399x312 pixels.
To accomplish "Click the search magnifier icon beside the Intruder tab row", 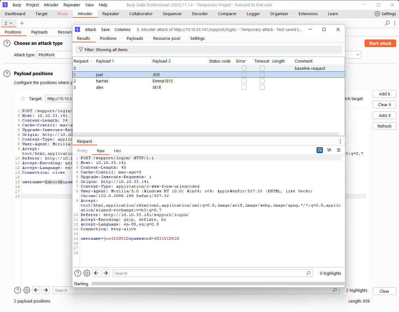I will [387, 23].
